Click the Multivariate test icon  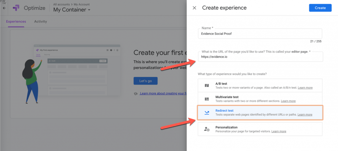(207, 99)
